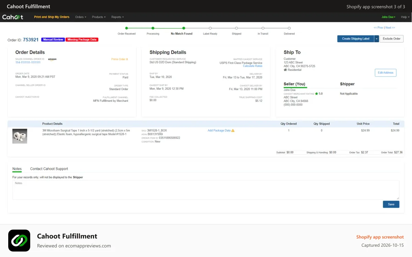Click Create Shipping Label button

[356, 39]
